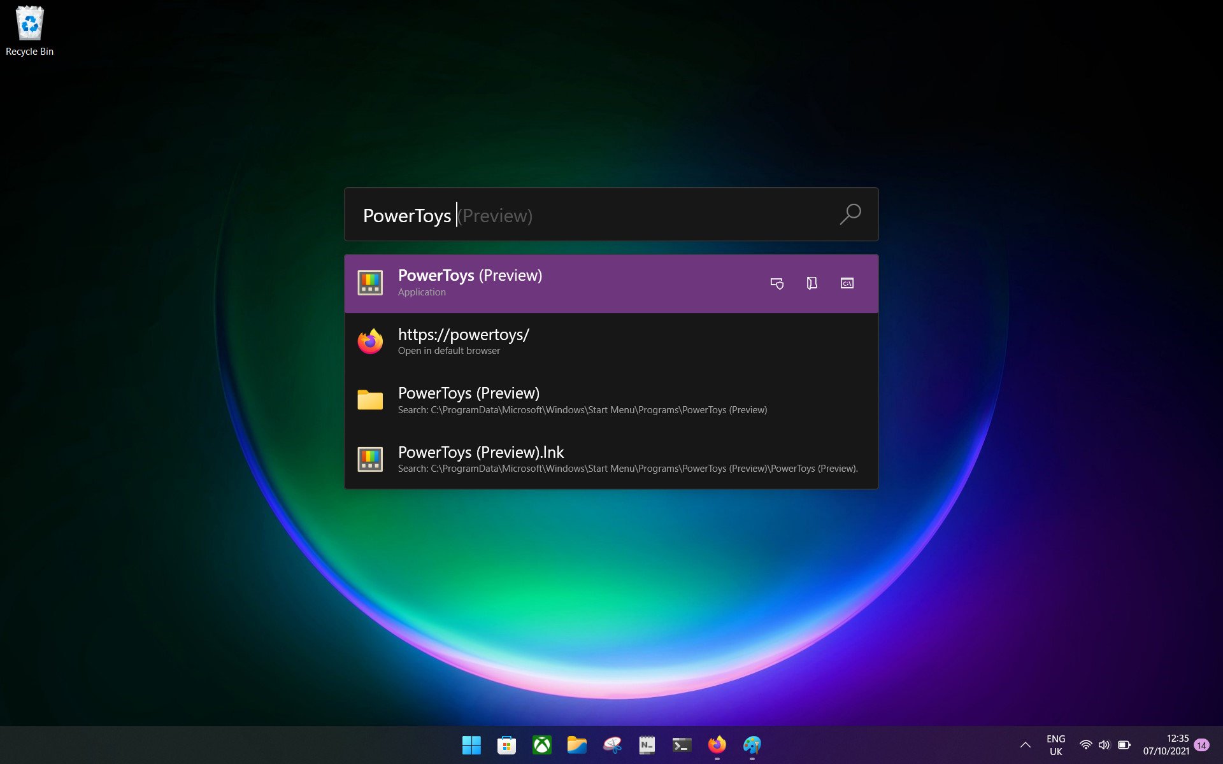Image resolution: width=1223 pixels, height=764 pixels.
Task: Click Run as administrator icon
Action: pyautogui.click(x=776, y=283)
